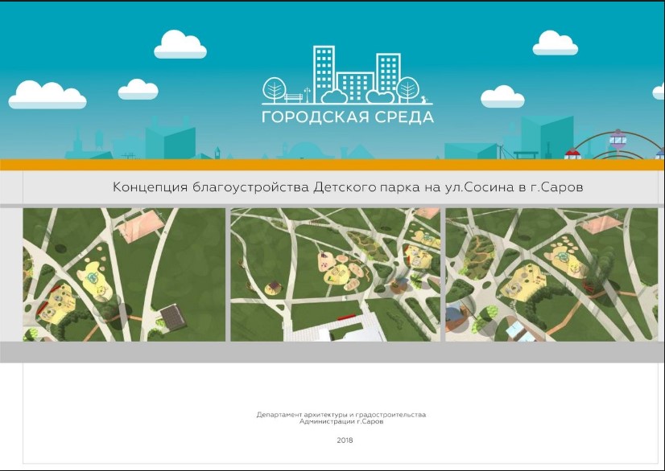
Task: Click the right tree in the logo
Action: (408, 88)
